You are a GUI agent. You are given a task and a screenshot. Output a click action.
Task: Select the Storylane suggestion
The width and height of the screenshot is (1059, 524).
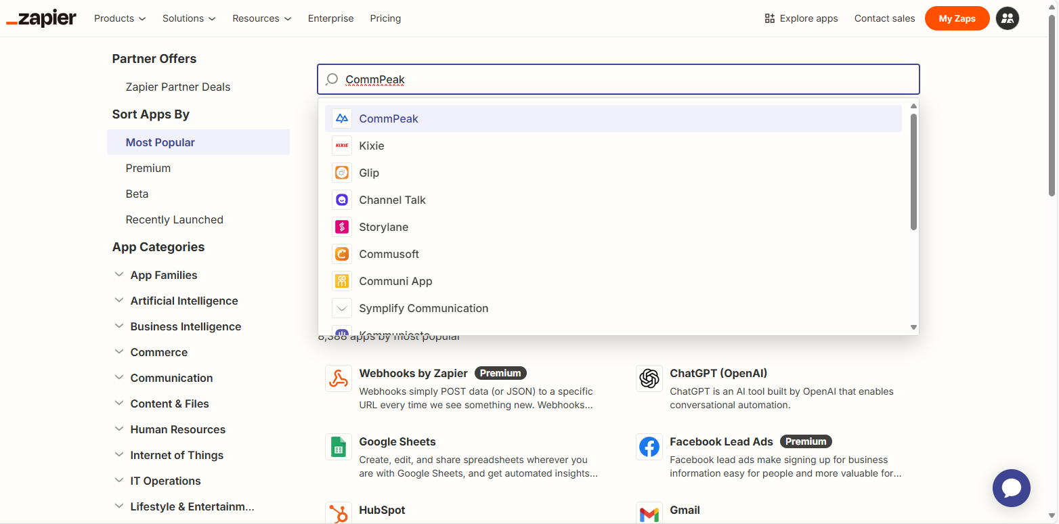point(613,227)
